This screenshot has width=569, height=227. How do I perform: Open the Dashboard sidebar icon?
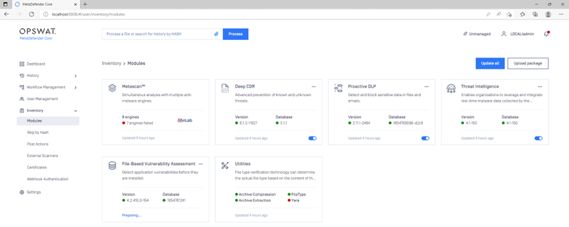(x=22, y=63)
